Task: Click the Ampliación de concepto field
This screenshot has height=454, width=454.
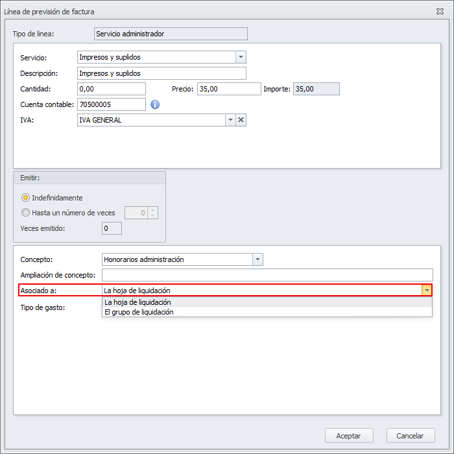Action: point(267,275)
